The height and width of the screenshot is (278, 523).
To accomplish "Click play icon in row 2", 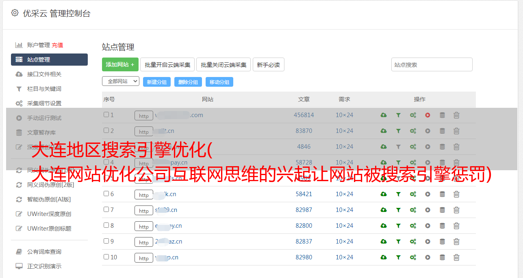I will 428,131.
